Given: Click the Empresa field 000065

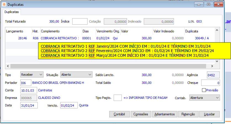Looking at the screenshot, I should coord(29,98).
